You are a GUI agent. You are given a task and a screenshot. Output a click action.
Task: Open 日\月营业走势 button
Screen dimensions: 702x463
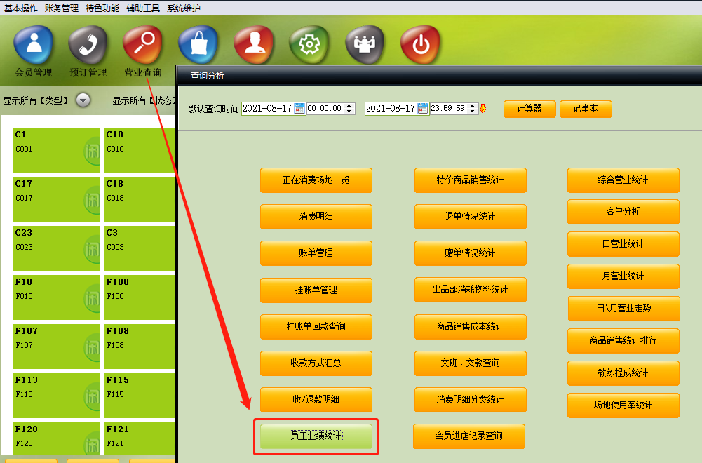click(x=623, y=309)
